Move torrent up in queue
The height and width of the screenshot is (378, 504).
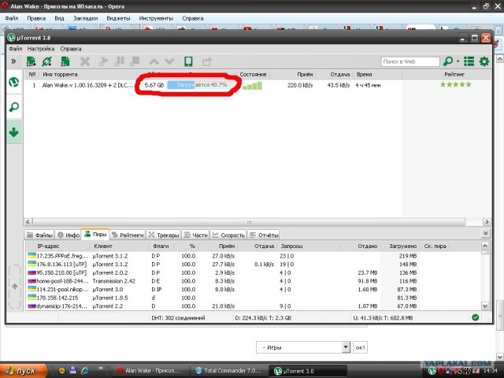[x=154, y=61]
